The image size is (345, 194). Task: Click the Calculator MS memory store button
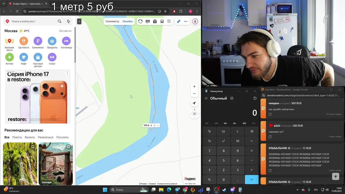pos(244,123)
